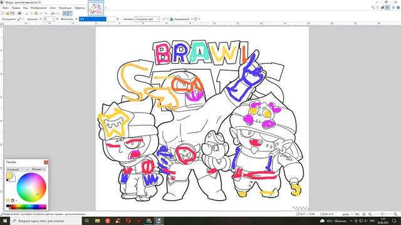The width and height of the screenshot is (401, 225).
Task: Increase hardness with the plus button
Action: coord(118,19)
